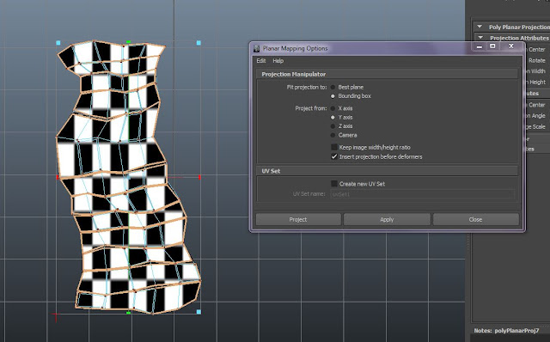550x342 pixels.
Task: Collapse the Projection Attributes section
Action: tap(480, 38)
